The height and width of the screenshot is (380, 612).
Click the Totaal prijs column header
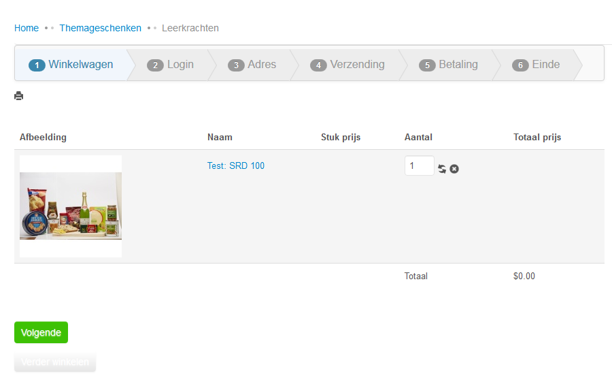pyautogui.click(x=537, y=138)
